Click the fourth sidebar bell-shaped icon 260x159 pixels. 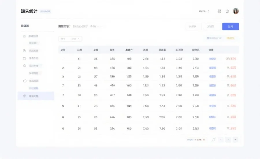coord(24,66)
